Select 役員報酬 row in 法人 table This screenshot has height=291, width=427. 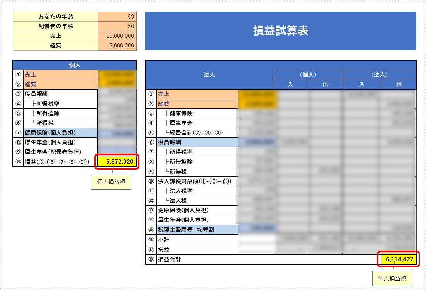click(197, 142)
